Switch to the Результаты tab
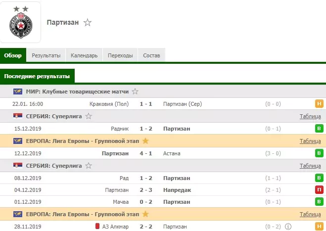 (46, 55)
